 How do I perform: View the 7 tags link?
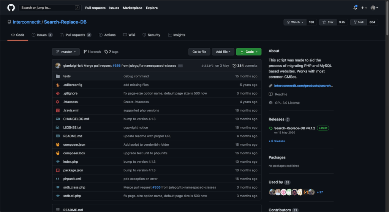[111, 52]
